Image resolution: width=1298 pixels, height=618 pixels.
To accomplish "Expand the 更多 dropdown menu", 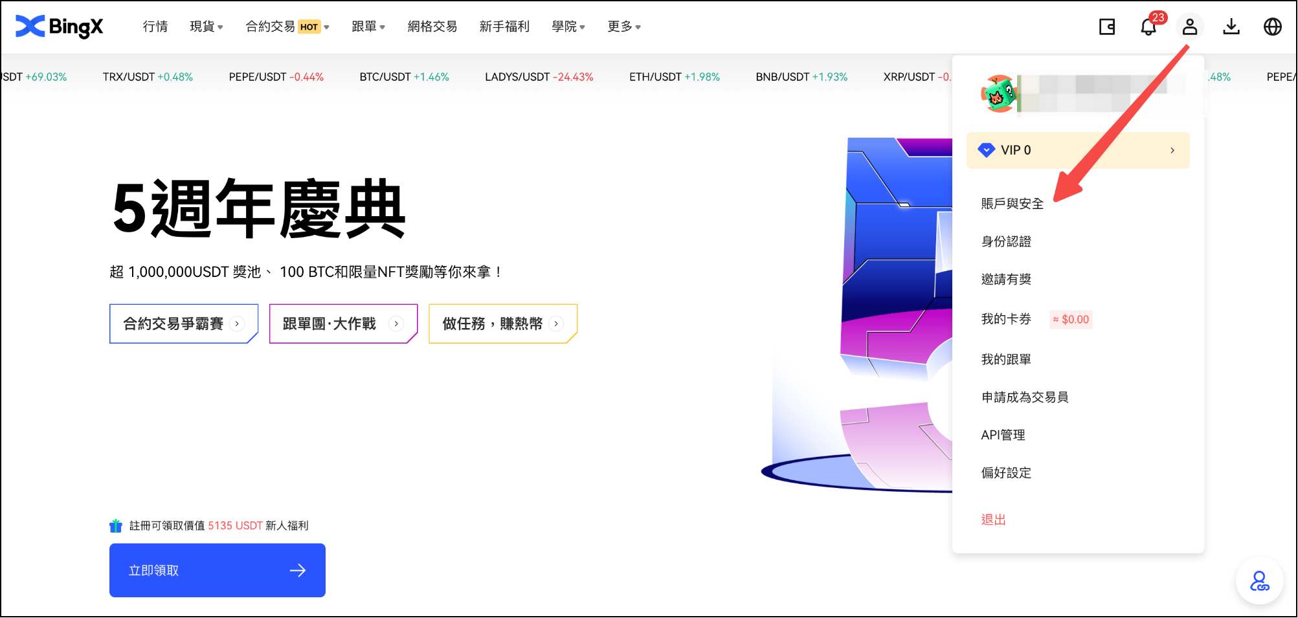I will point(623,27).
